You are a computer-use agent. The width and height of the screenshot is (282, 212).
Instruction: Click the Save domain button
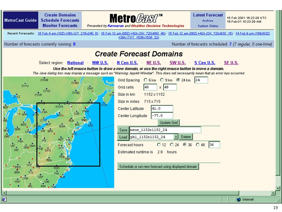tap(123, 130)
